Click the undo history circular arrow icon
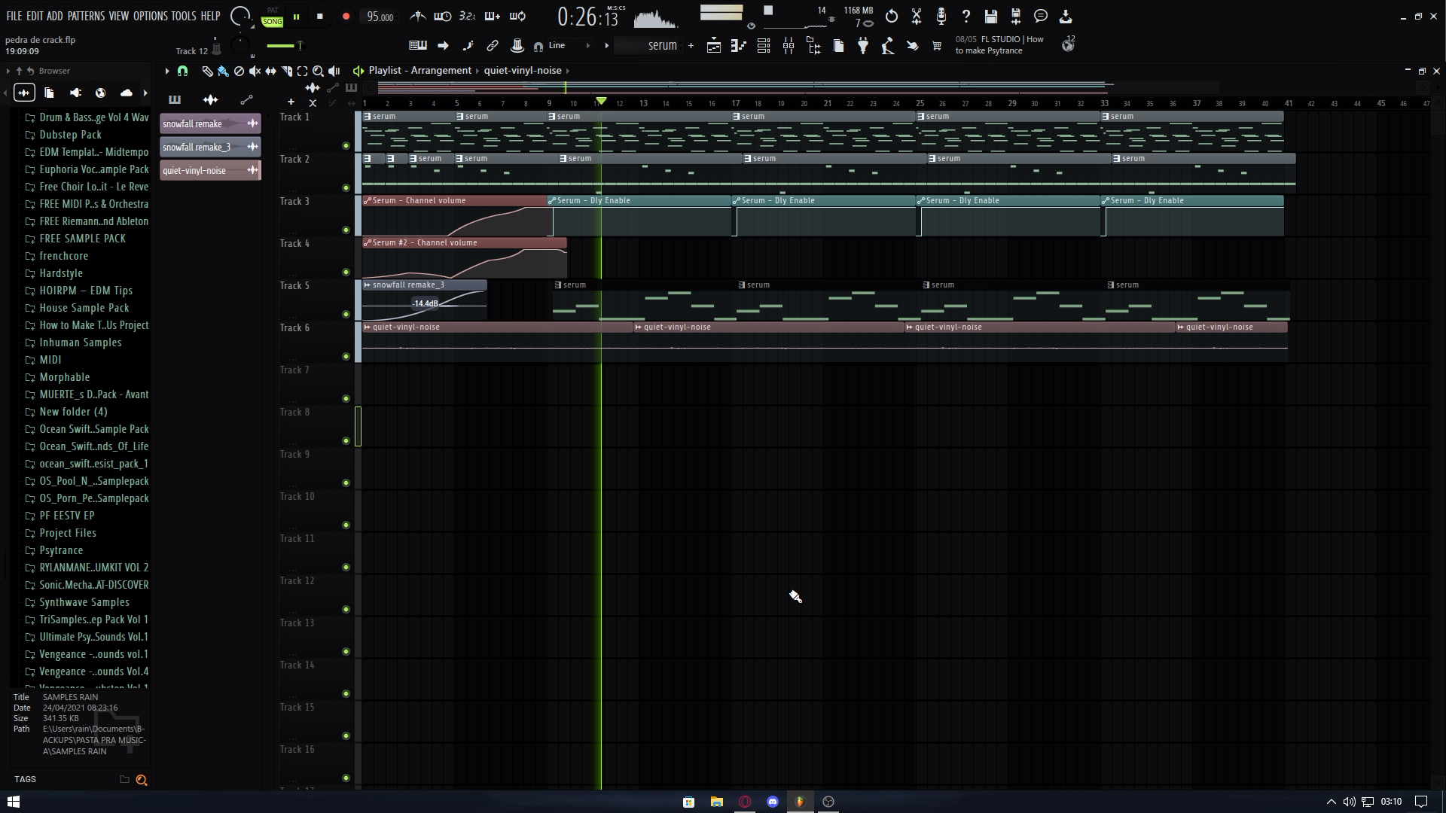 point(892,16)
